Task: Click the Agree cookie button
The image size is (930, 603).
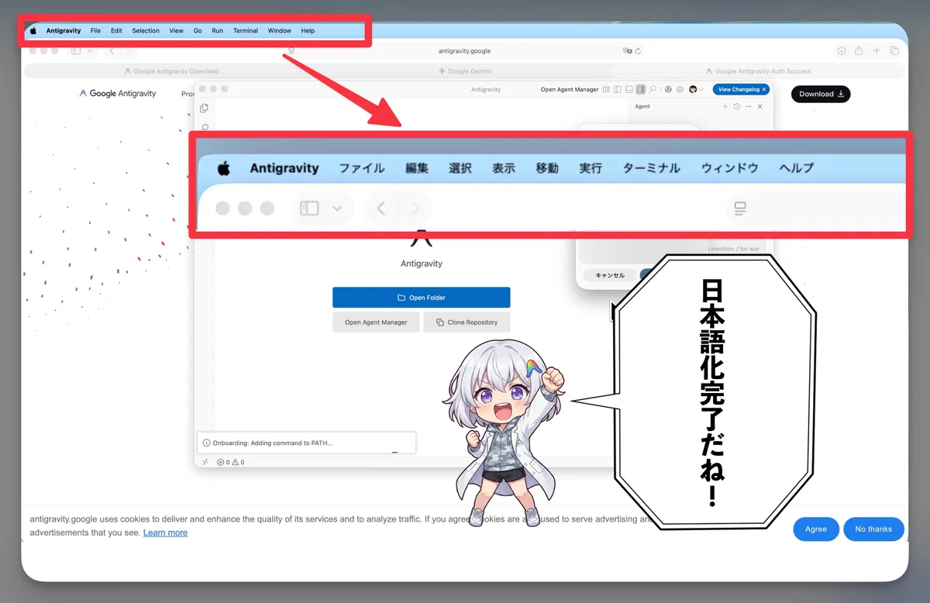Action: [816, 529]
